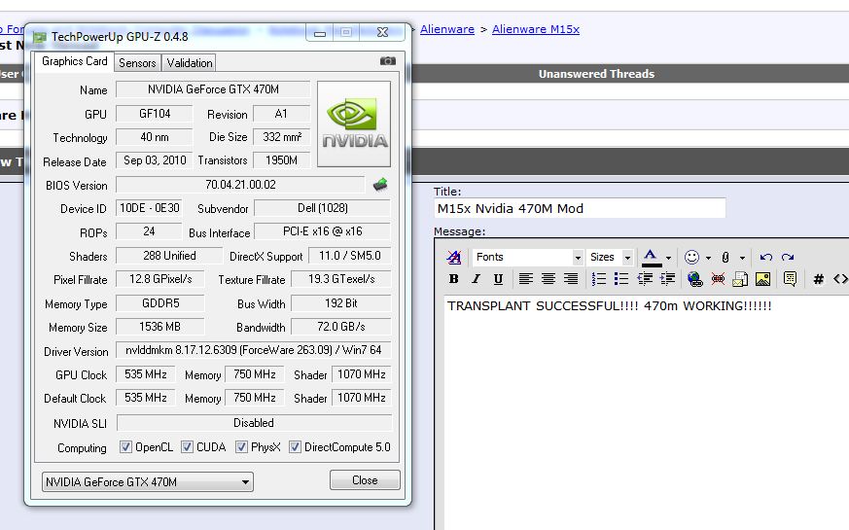Open the Fonts dropdown

pyautogui.click(x=528, y=257)
